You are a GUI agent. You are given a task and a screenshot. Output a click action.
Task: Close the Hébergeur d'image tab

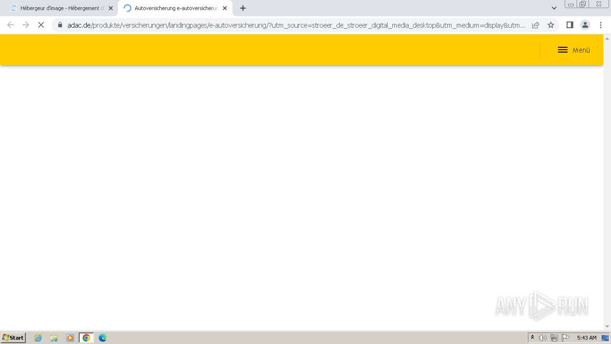pos(111,8)
